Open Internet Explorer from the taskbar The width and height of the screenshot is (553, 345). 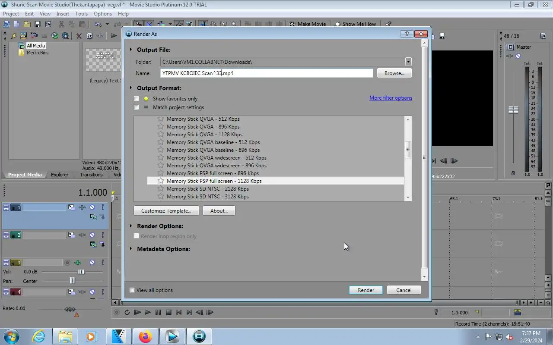pyautogui.click(x=38, y=336)
